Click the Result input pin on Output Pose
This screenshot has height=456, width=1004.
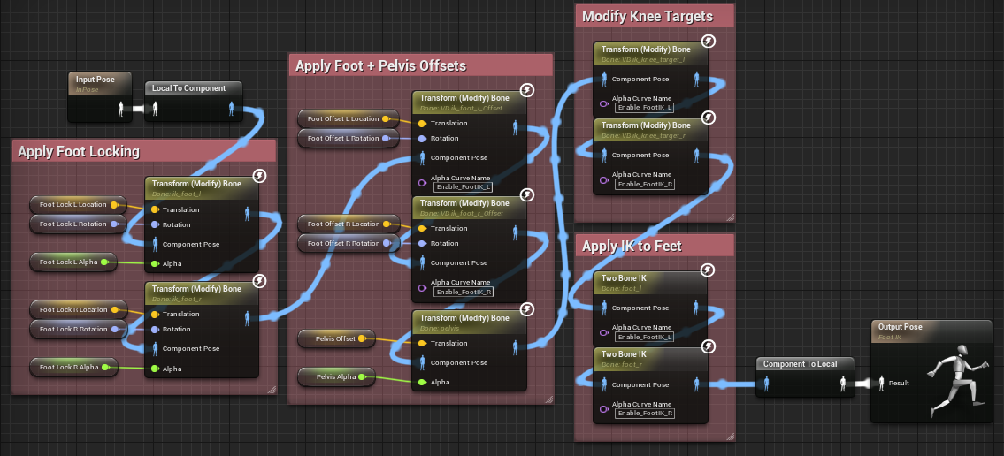pos(881,383)
